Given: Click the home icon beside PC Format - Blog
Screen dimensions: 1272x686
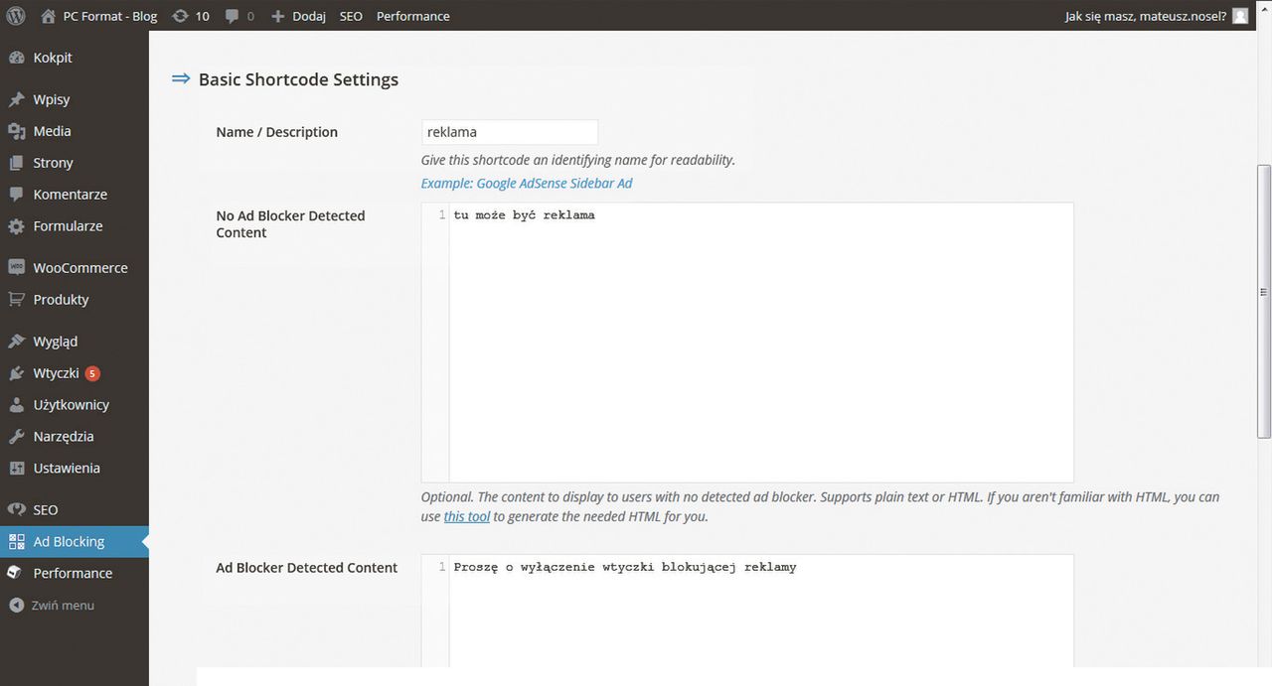Looking at the screenshot, I should [49, 16].
